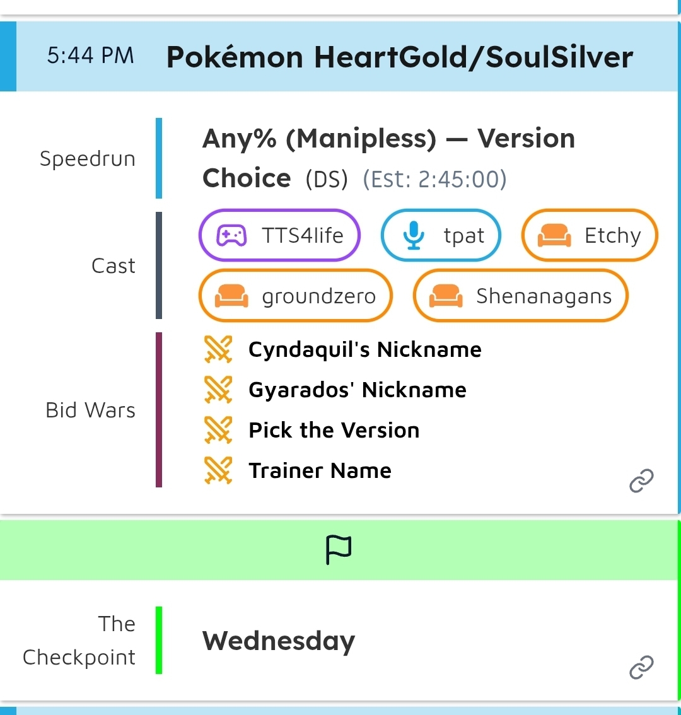Click the couch icon beside Shenanagans
This screenshot has height=715, width=681.
pos(445,296)
